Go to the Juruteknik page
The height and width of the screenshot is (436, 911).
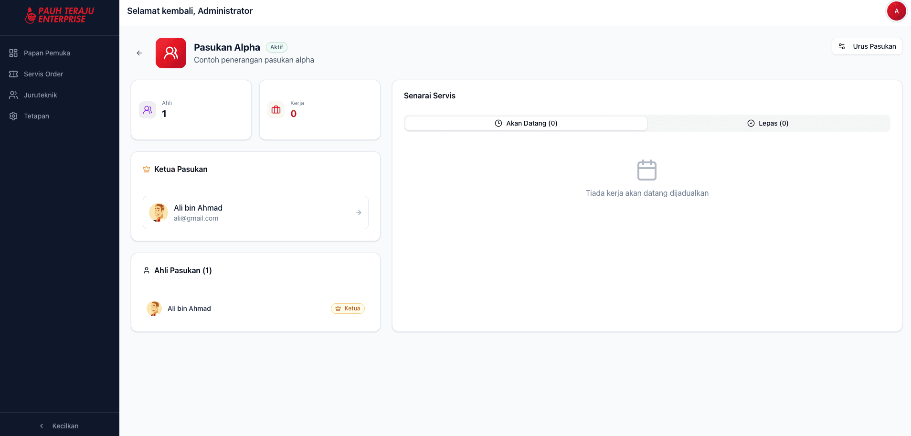point(41,95)
